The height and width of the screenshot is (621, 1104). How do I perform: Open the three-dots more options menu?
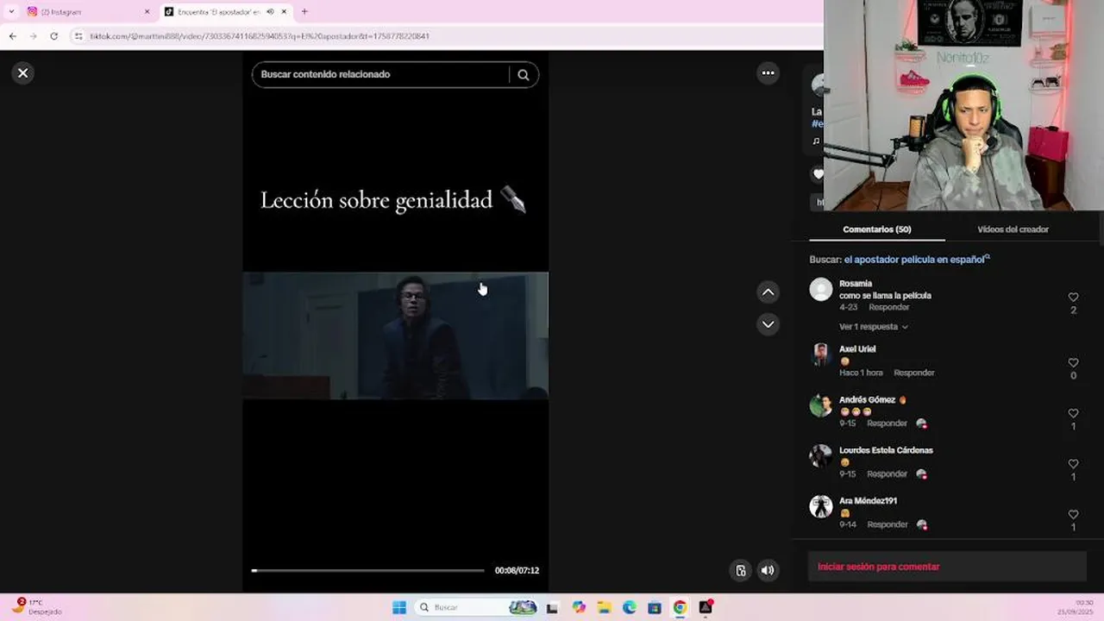(768, 73)
